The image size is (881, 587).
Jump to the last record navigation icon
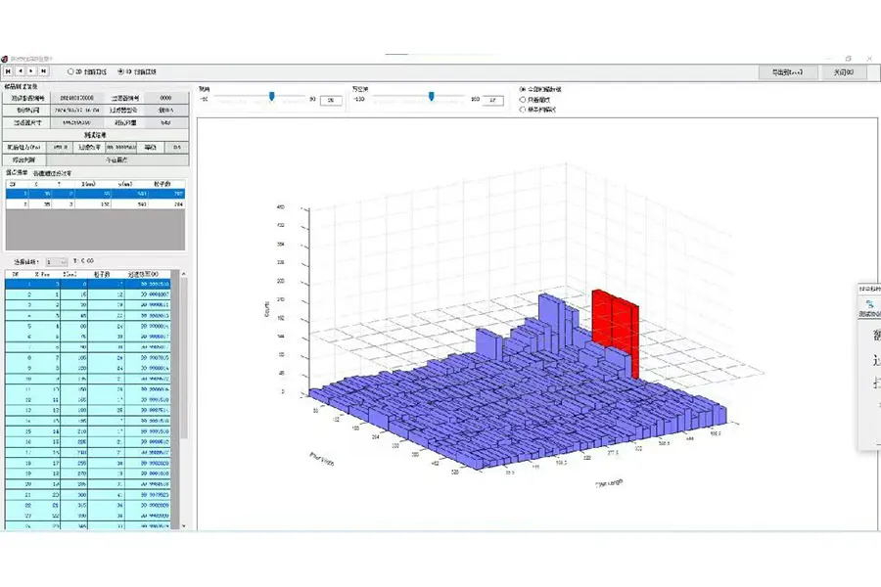tap(43, 71)
